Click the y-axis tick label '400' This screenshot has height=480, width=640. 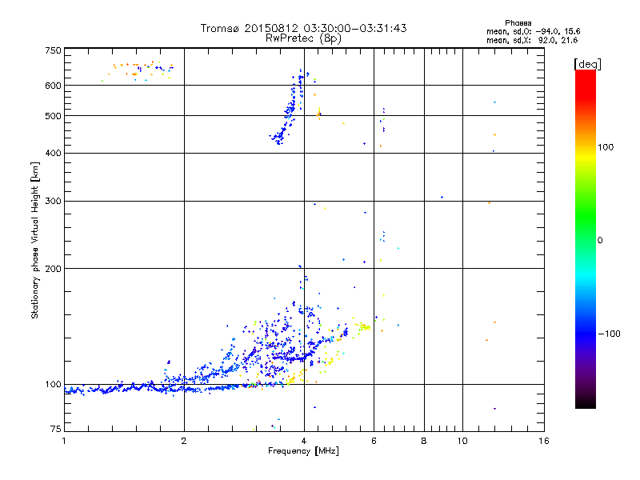(x=54, y=153)
